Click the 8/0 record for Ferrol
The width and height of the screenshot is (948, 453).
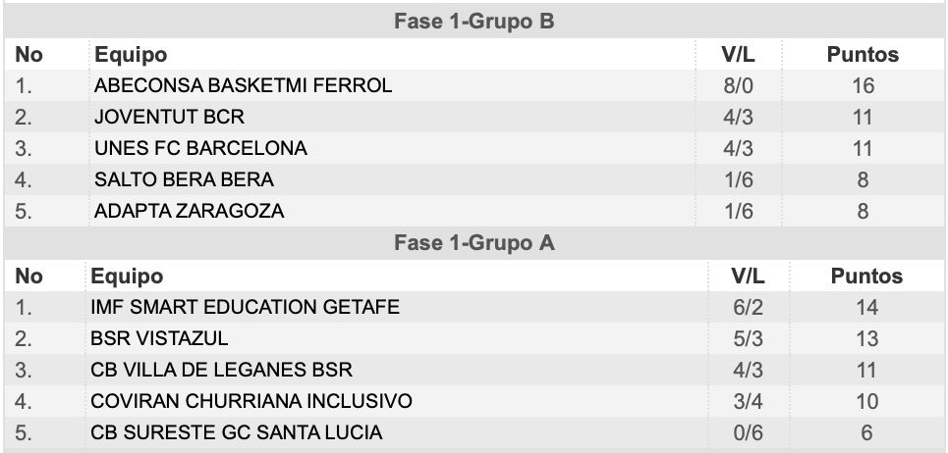coord(738,85)
